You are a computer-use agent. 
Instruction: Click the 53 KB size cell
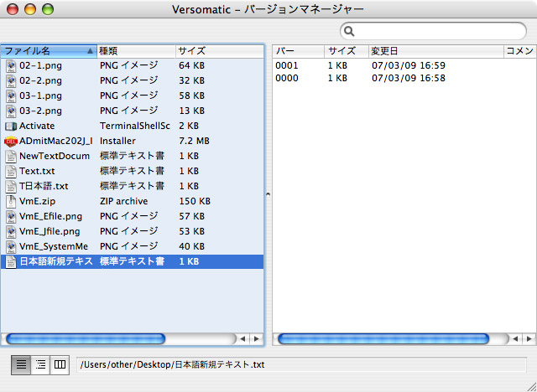click(191, 231)
